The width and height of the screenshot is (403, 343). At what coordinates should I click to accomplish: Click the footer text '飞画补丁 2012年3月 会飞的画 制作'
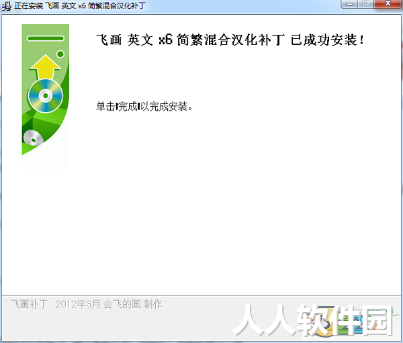click(87, 304)
